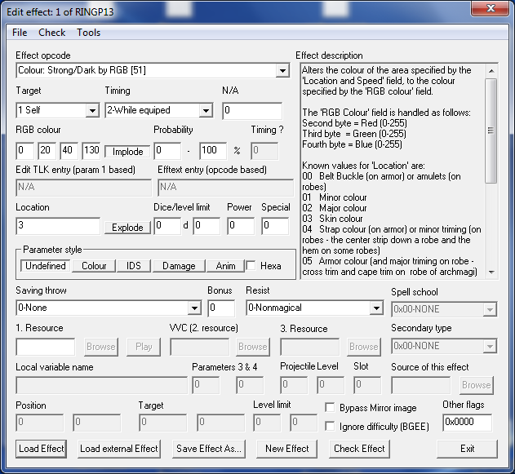Click the New Effect button
Screen dimensions: 515x474
tap(287, 449)
